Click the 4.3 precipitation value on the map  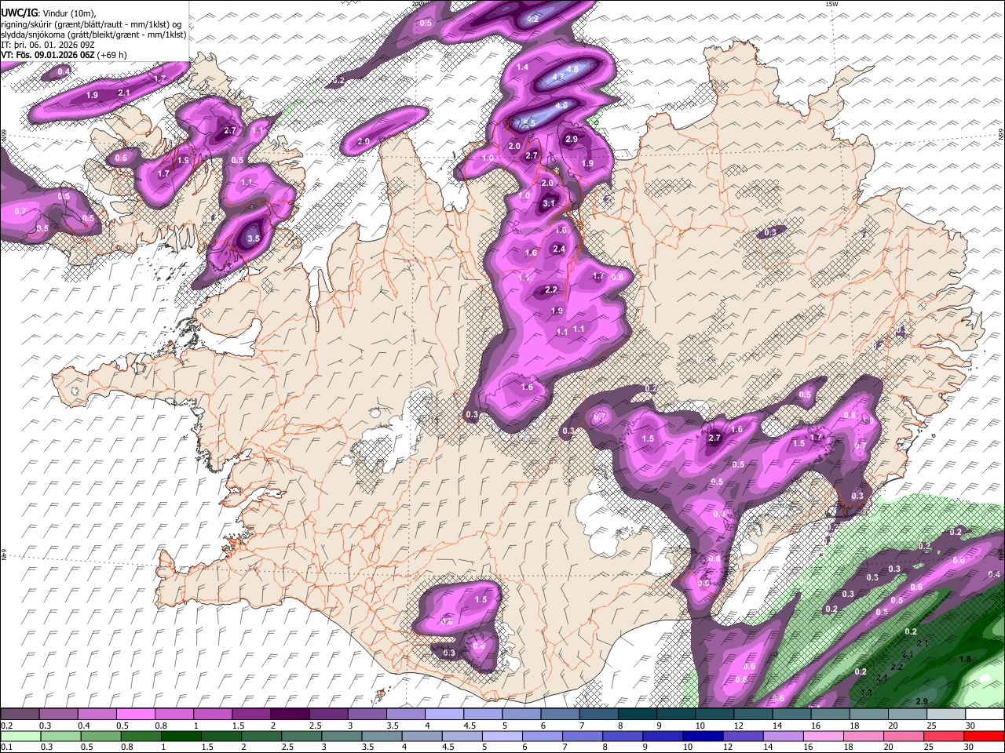point(561,105)
